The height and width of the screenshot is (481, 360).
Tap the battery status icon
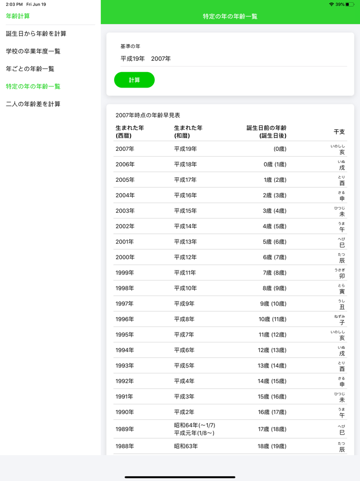[x=350, y=4]
